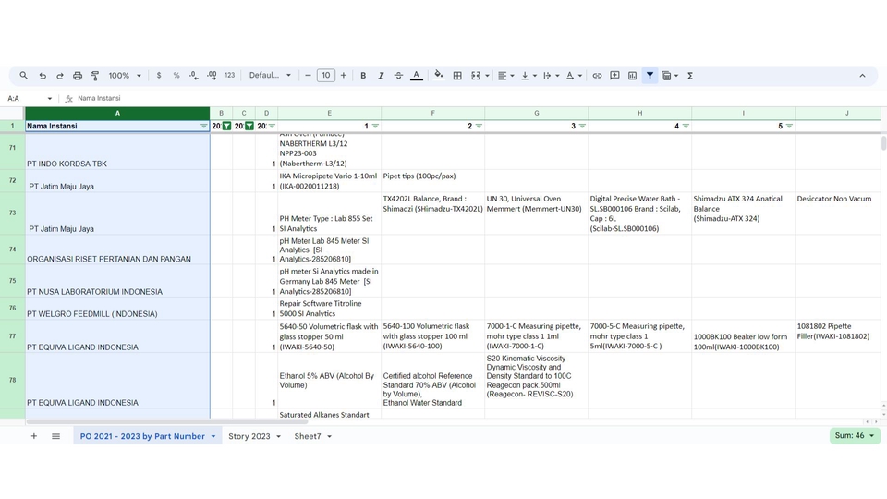Select cell PT WELGRO FEEDMILL (INDONESIA)

click(x=117, y=309)
